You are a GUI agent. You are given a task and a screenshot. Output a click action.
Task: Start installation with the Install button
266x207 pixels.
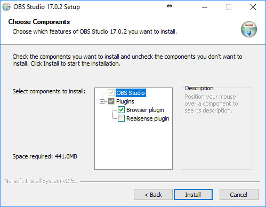tap(193, 195)
